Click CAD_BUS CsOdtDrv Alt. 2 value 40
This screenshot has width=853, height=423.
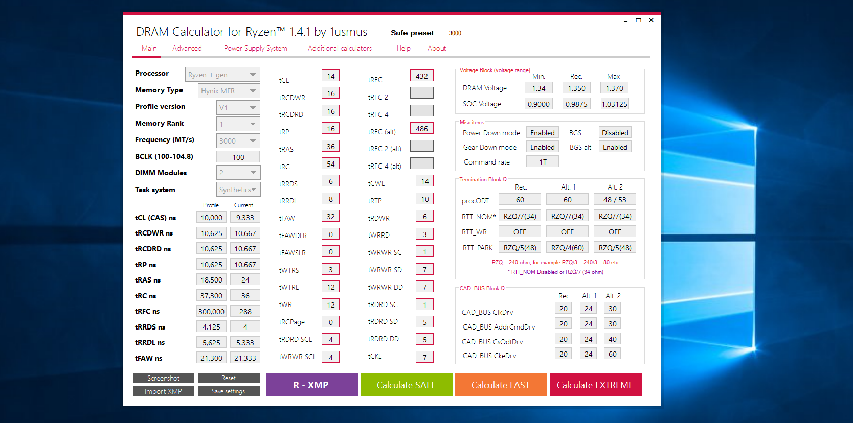[613, 339]
